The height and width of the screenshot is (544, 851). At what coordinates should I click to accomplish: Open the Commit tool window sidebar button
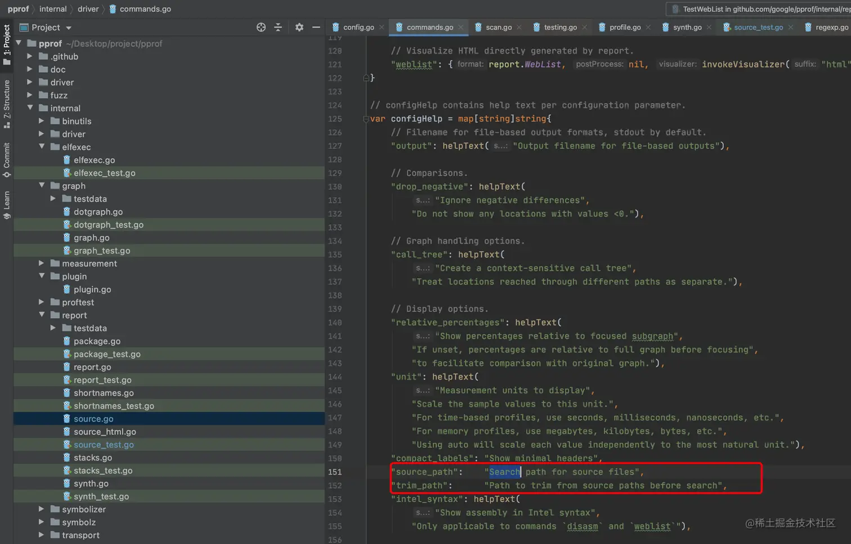coord(7,159)
